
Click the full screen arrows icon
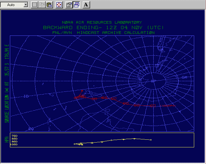[x=59, y=5]
